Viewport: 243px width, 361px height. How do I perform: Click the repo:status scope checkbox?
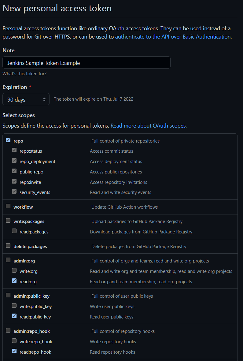[14, 150]
